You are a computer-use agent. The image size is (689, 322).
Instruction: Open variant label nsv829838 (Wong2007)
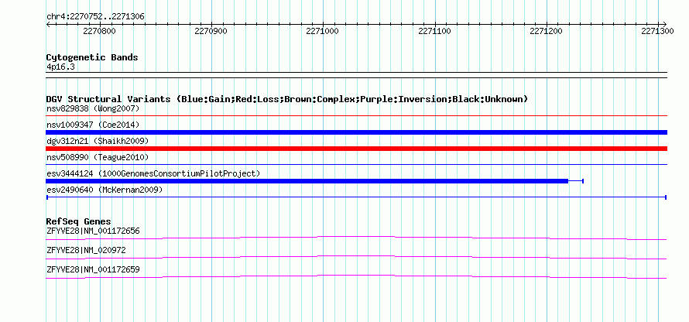tap(93, 108)
